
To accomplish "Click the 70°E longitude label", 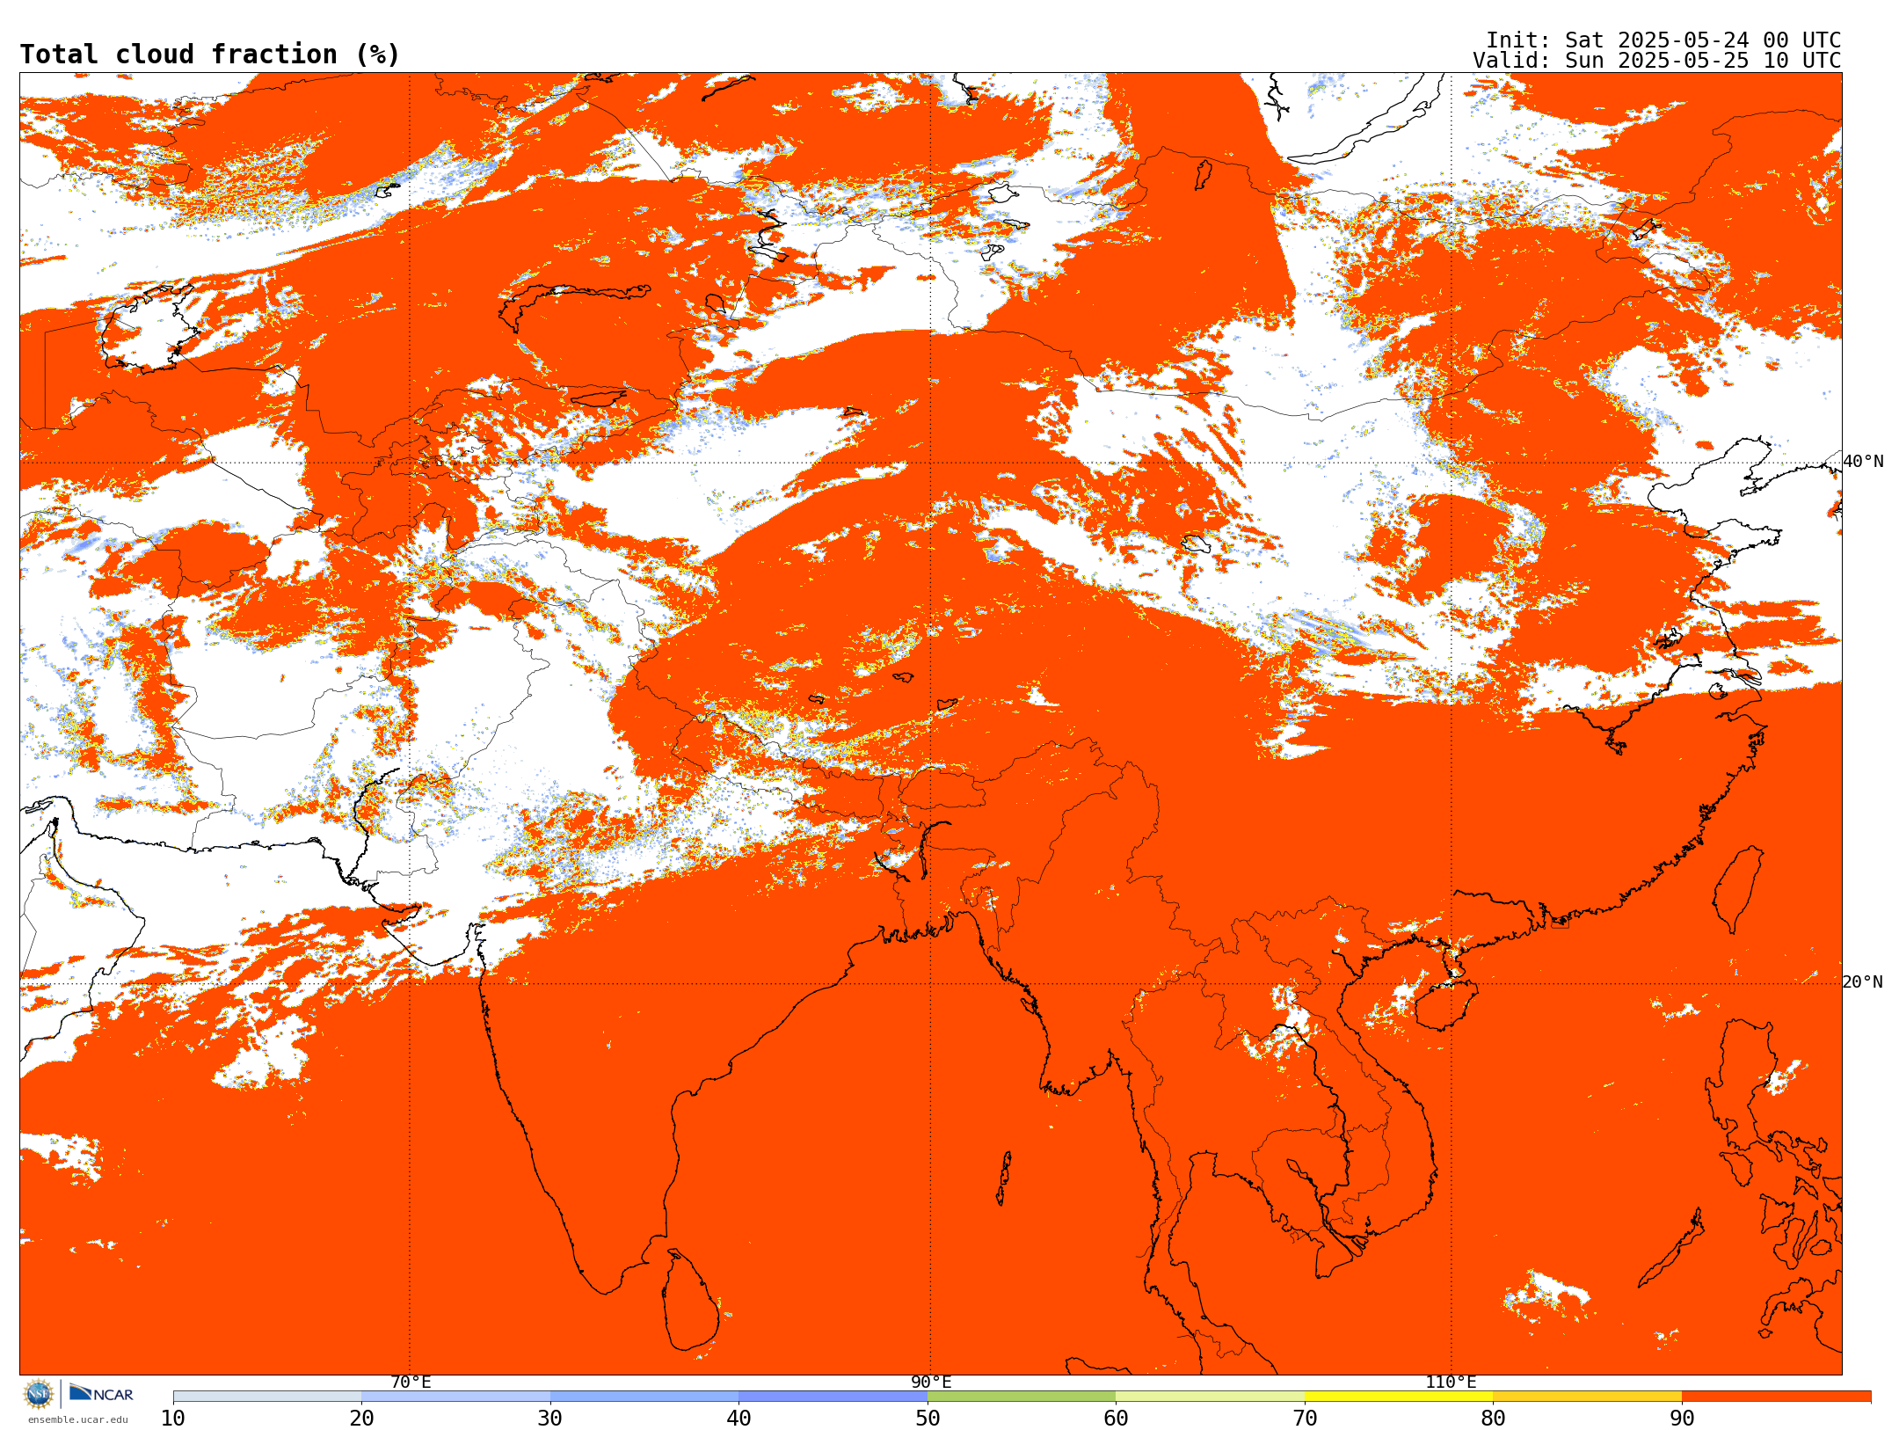I will point(411,1382).
